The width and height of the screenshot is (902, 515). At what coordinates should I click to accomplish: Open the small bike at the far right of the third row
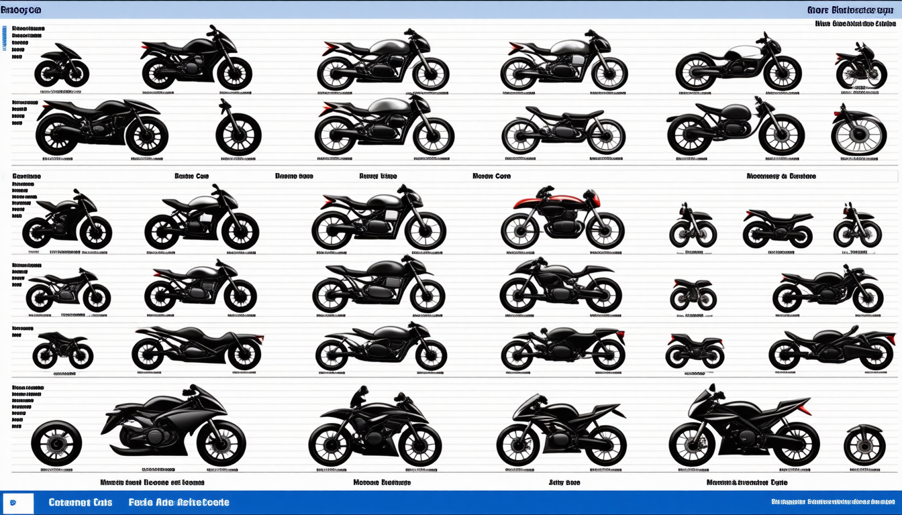[x=857, y=225]
